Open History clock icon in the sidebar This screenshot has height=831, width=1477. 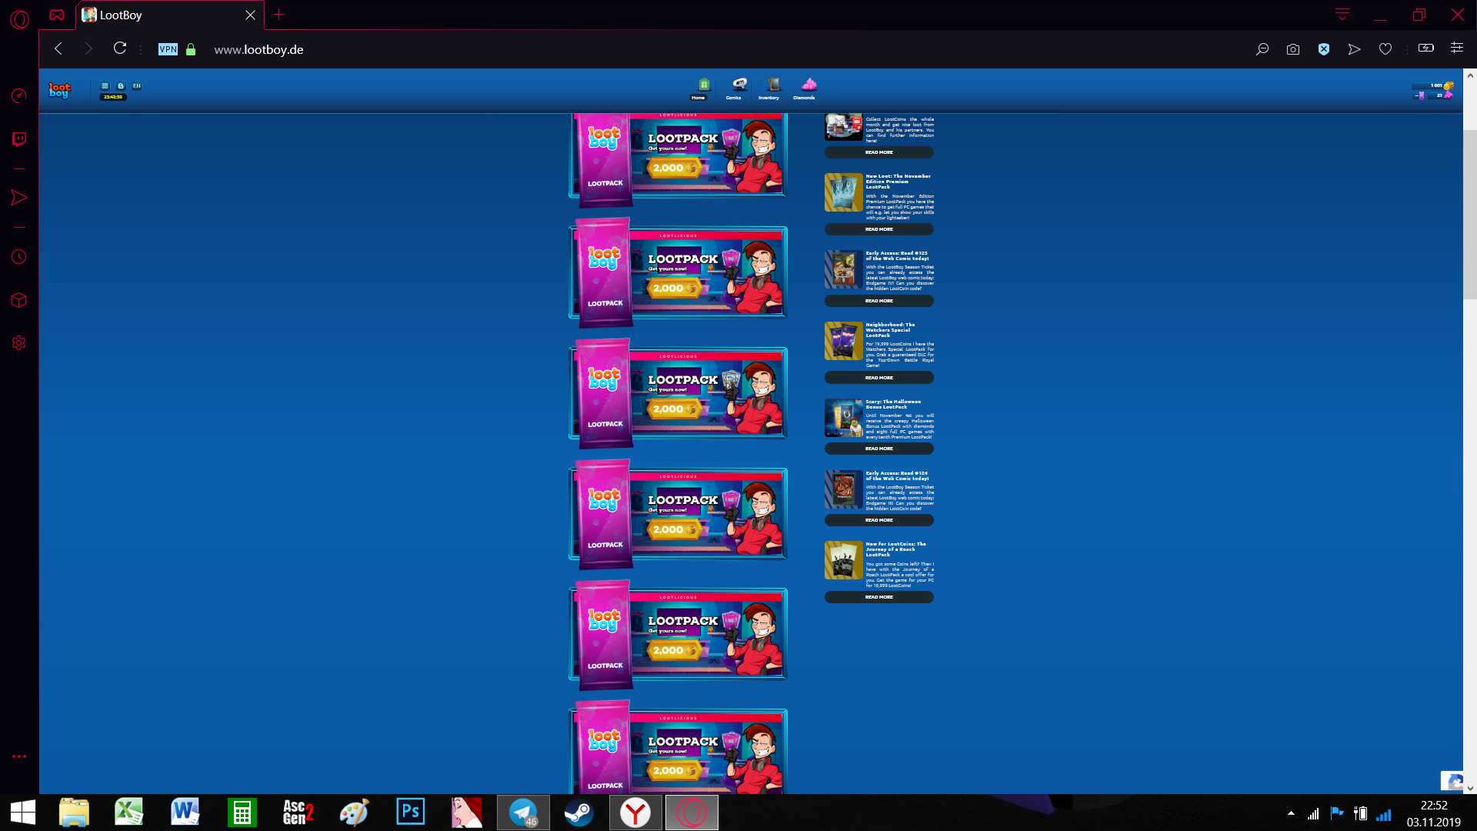pyautogui.click(x=19, y=257)
